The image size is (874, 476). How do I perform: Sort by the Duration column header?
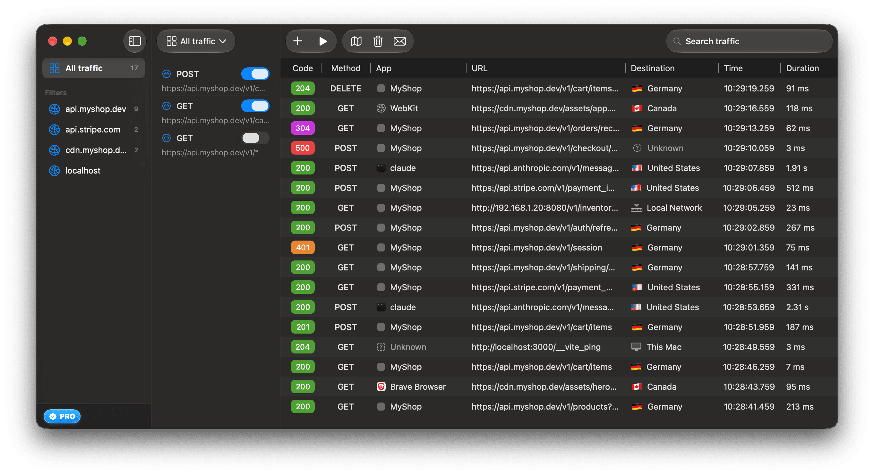pos(802,68)
